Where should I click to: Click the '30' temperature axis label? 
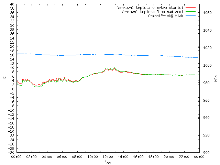[x=12, y=25]
